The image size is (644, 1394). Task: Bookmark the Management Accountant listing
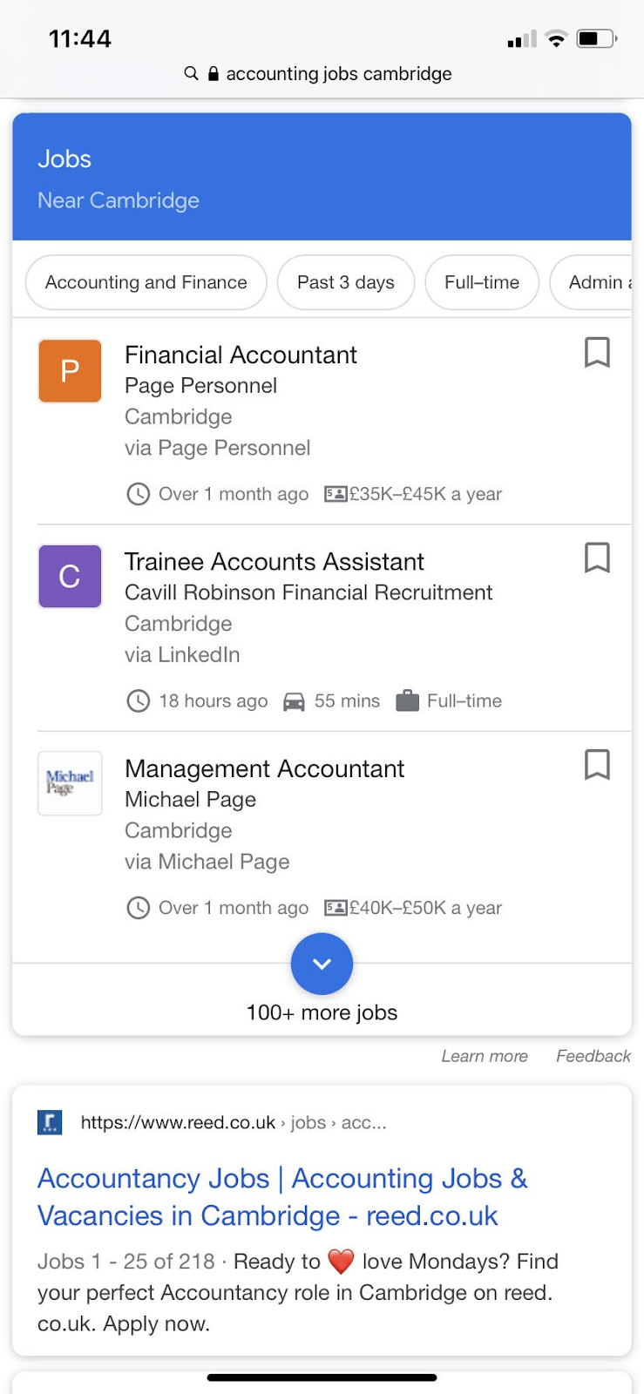597,764
